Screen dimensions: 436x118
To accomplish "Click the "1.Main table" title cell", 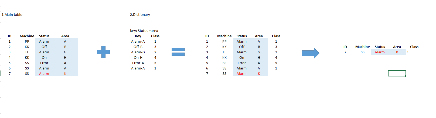I will pos(12,15).
